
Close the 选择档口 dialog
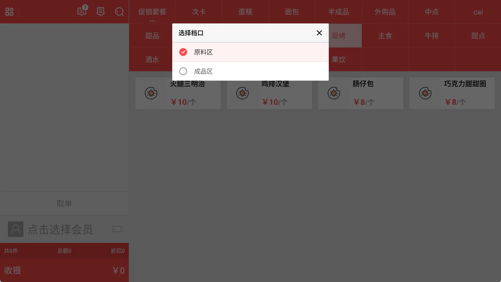319,33
